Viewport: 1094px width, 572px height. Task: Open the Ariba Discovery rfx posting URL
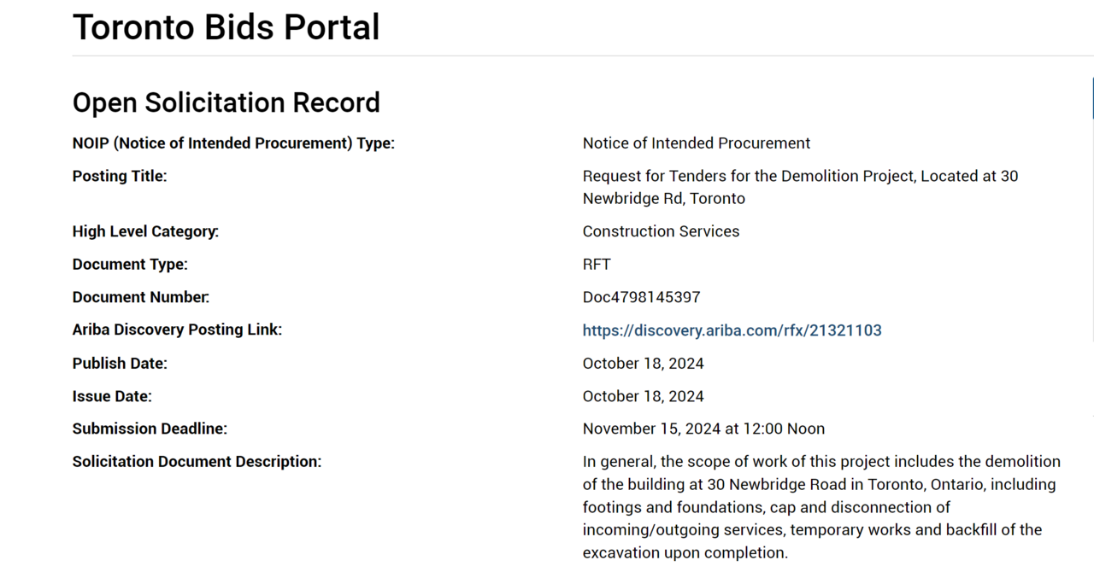732,330
